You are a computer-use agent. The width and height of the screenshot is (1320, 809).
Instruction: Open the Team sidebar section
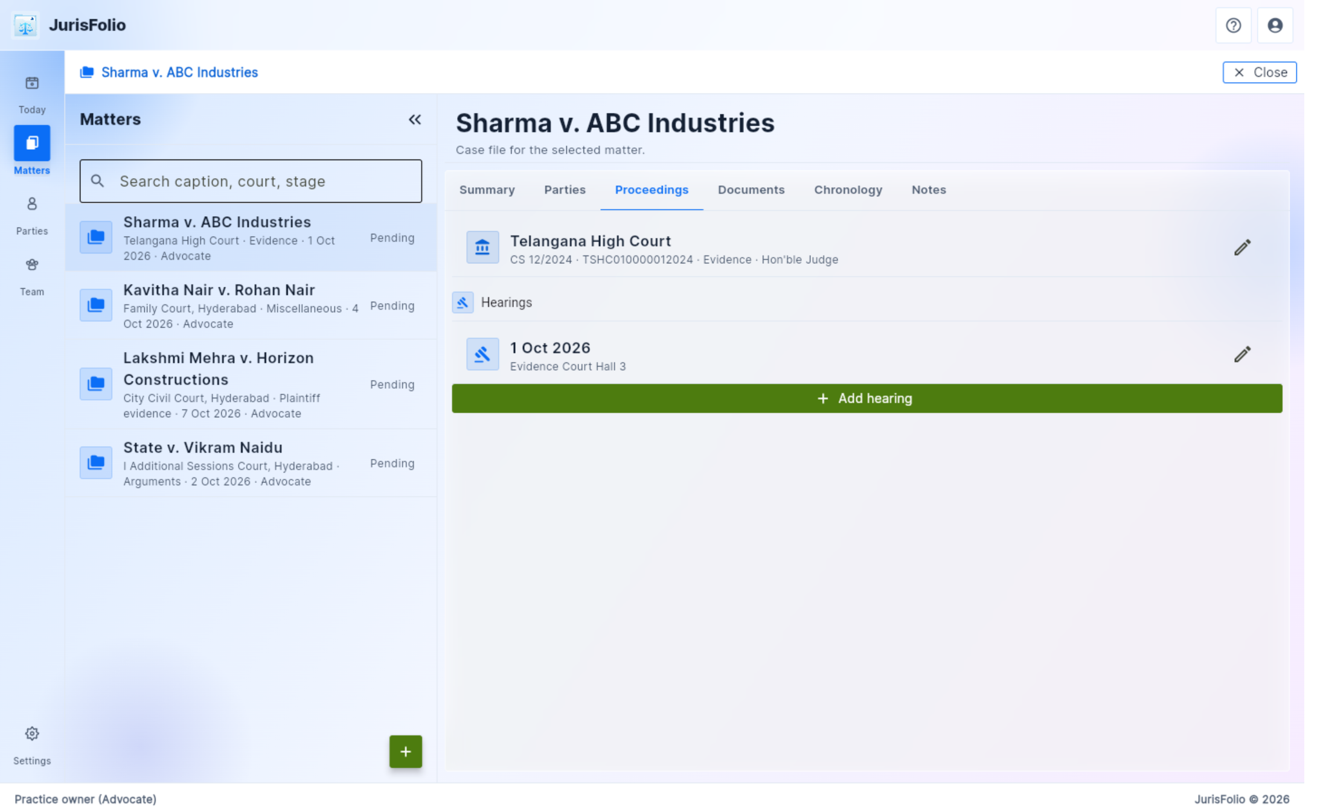(x=32, y=276)
